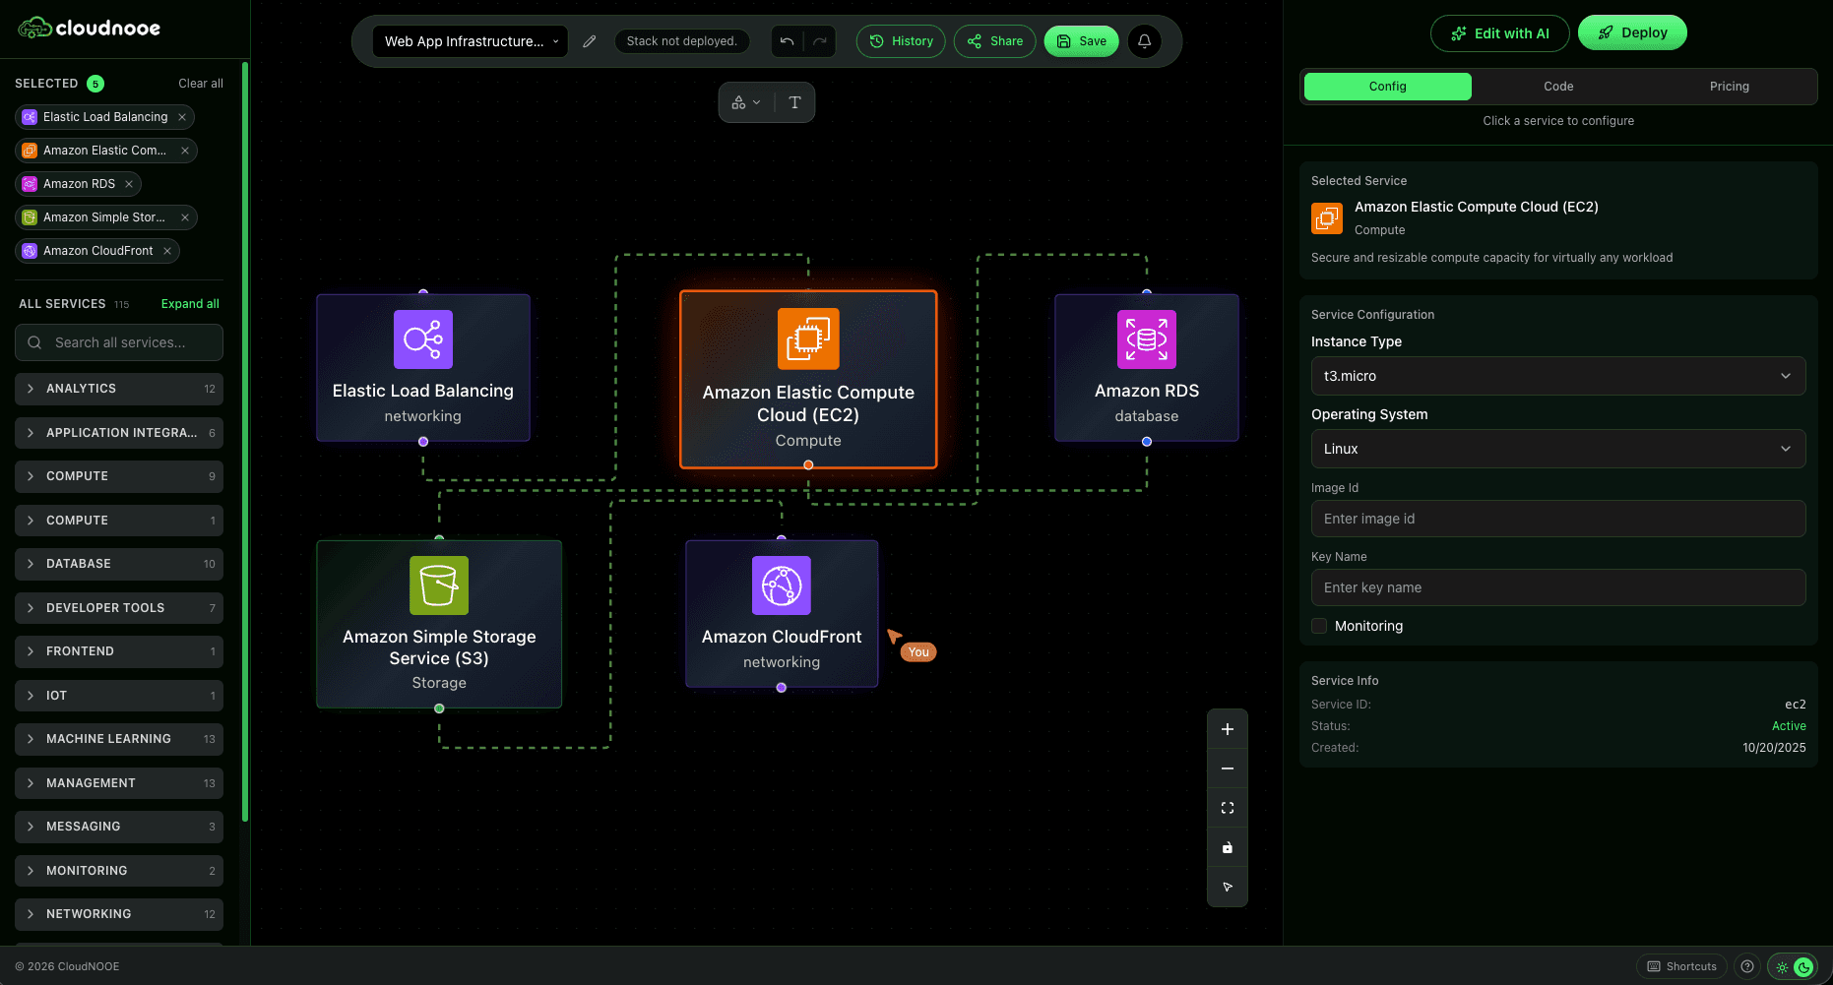This screenshot has height=985, width=1833.
Task: Open the Shortcuts button
Action: point(1681,966)
